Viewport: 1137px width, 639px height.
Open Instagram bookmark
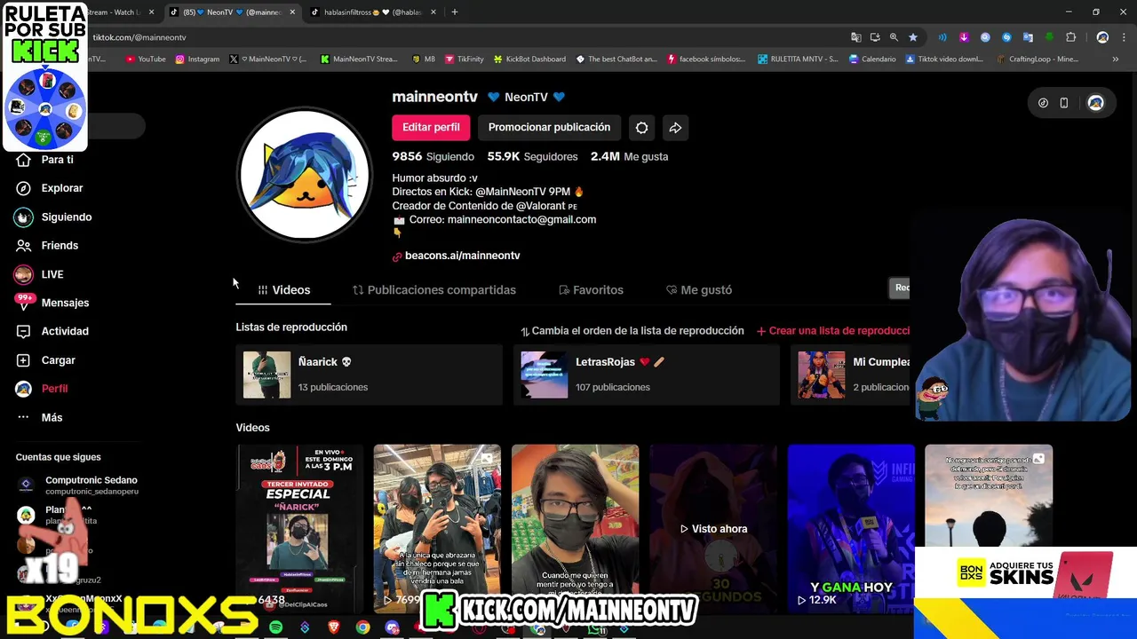(197, 59)
